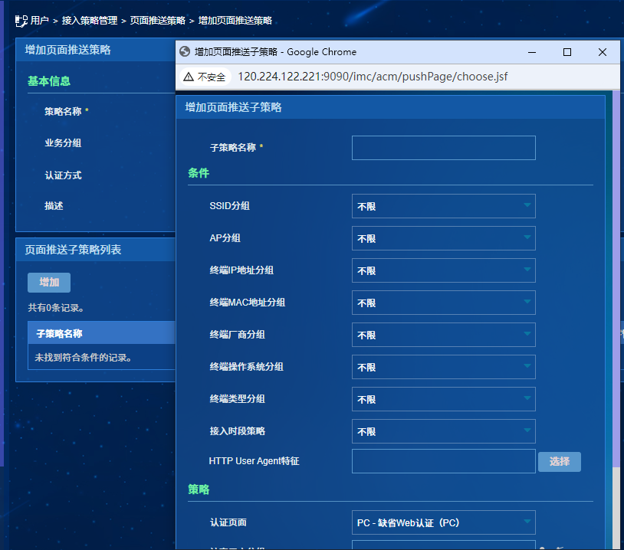Open the 认证页面 dropdown
This screenshot has height=550, width=624.
pos(443,522)
